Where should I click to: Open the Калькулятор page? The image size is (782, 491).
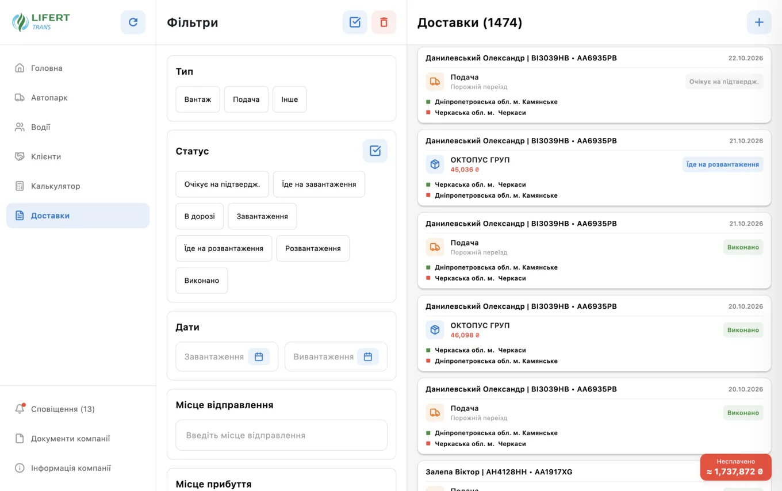click(78, 186)
